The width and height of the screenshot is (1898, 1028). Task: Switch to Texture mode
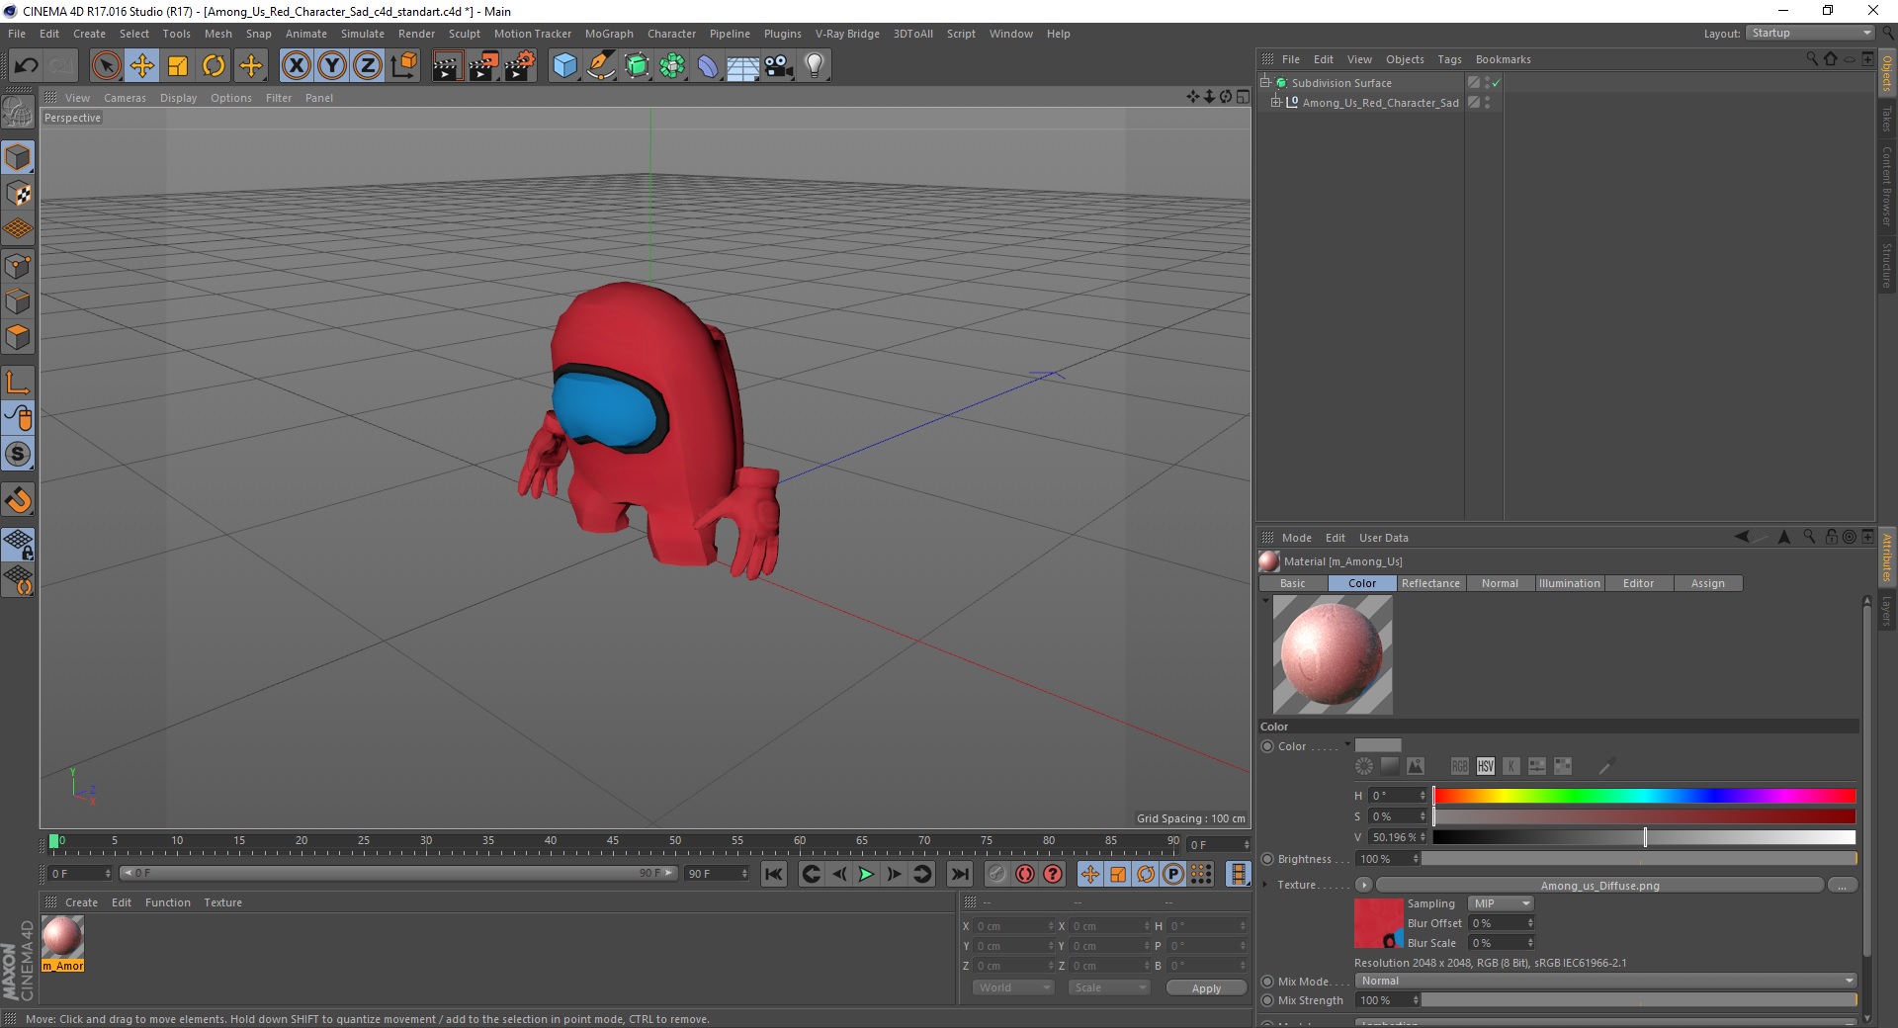click(18, 194)
